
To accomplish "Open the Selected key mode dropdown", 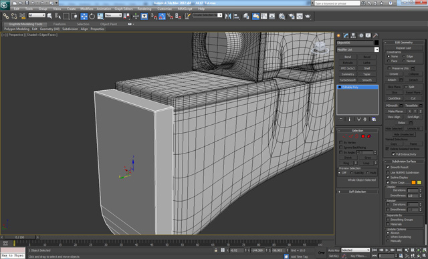I will (355, 250).
